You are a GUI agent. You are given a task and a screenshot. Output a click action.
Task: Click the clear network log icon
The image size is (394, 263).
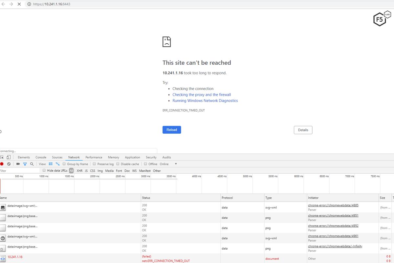point(9,164)
